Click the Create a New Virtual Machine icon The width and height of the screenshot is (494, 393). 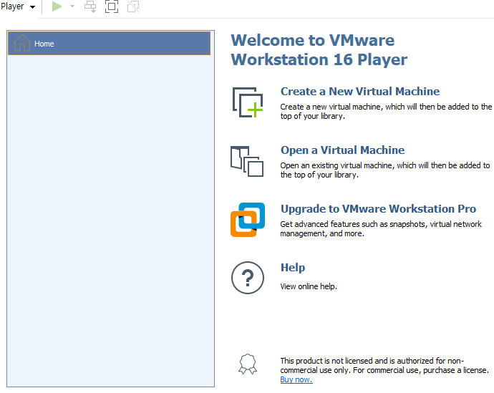click(248, 102)
